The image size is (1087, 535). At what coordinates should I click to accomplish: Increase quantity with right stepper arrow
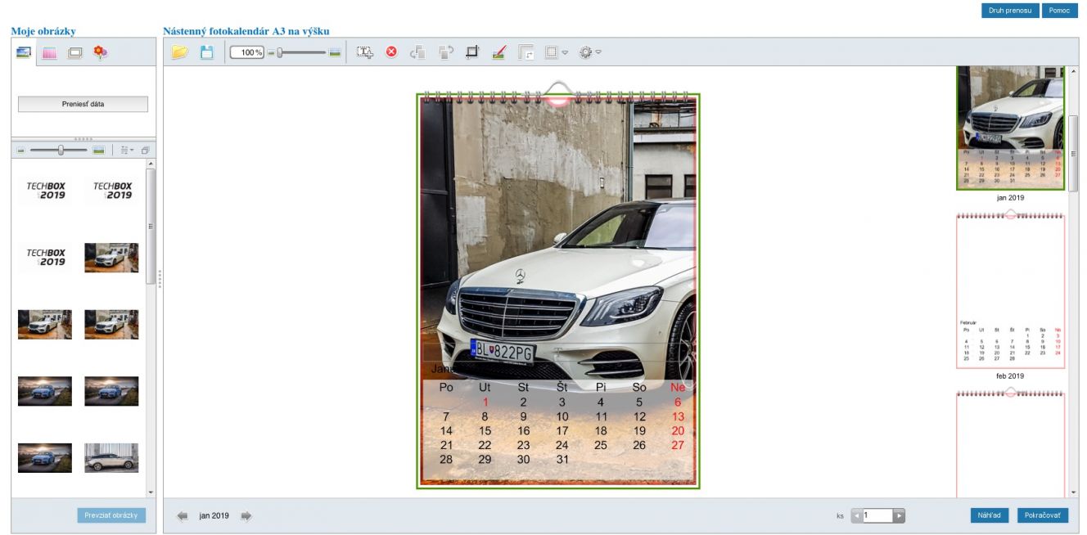tap(900, 516)
